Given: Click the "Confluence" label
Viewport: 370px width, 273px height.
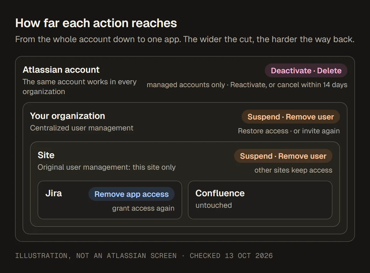Looking at the screenshot, I should 220,193.
